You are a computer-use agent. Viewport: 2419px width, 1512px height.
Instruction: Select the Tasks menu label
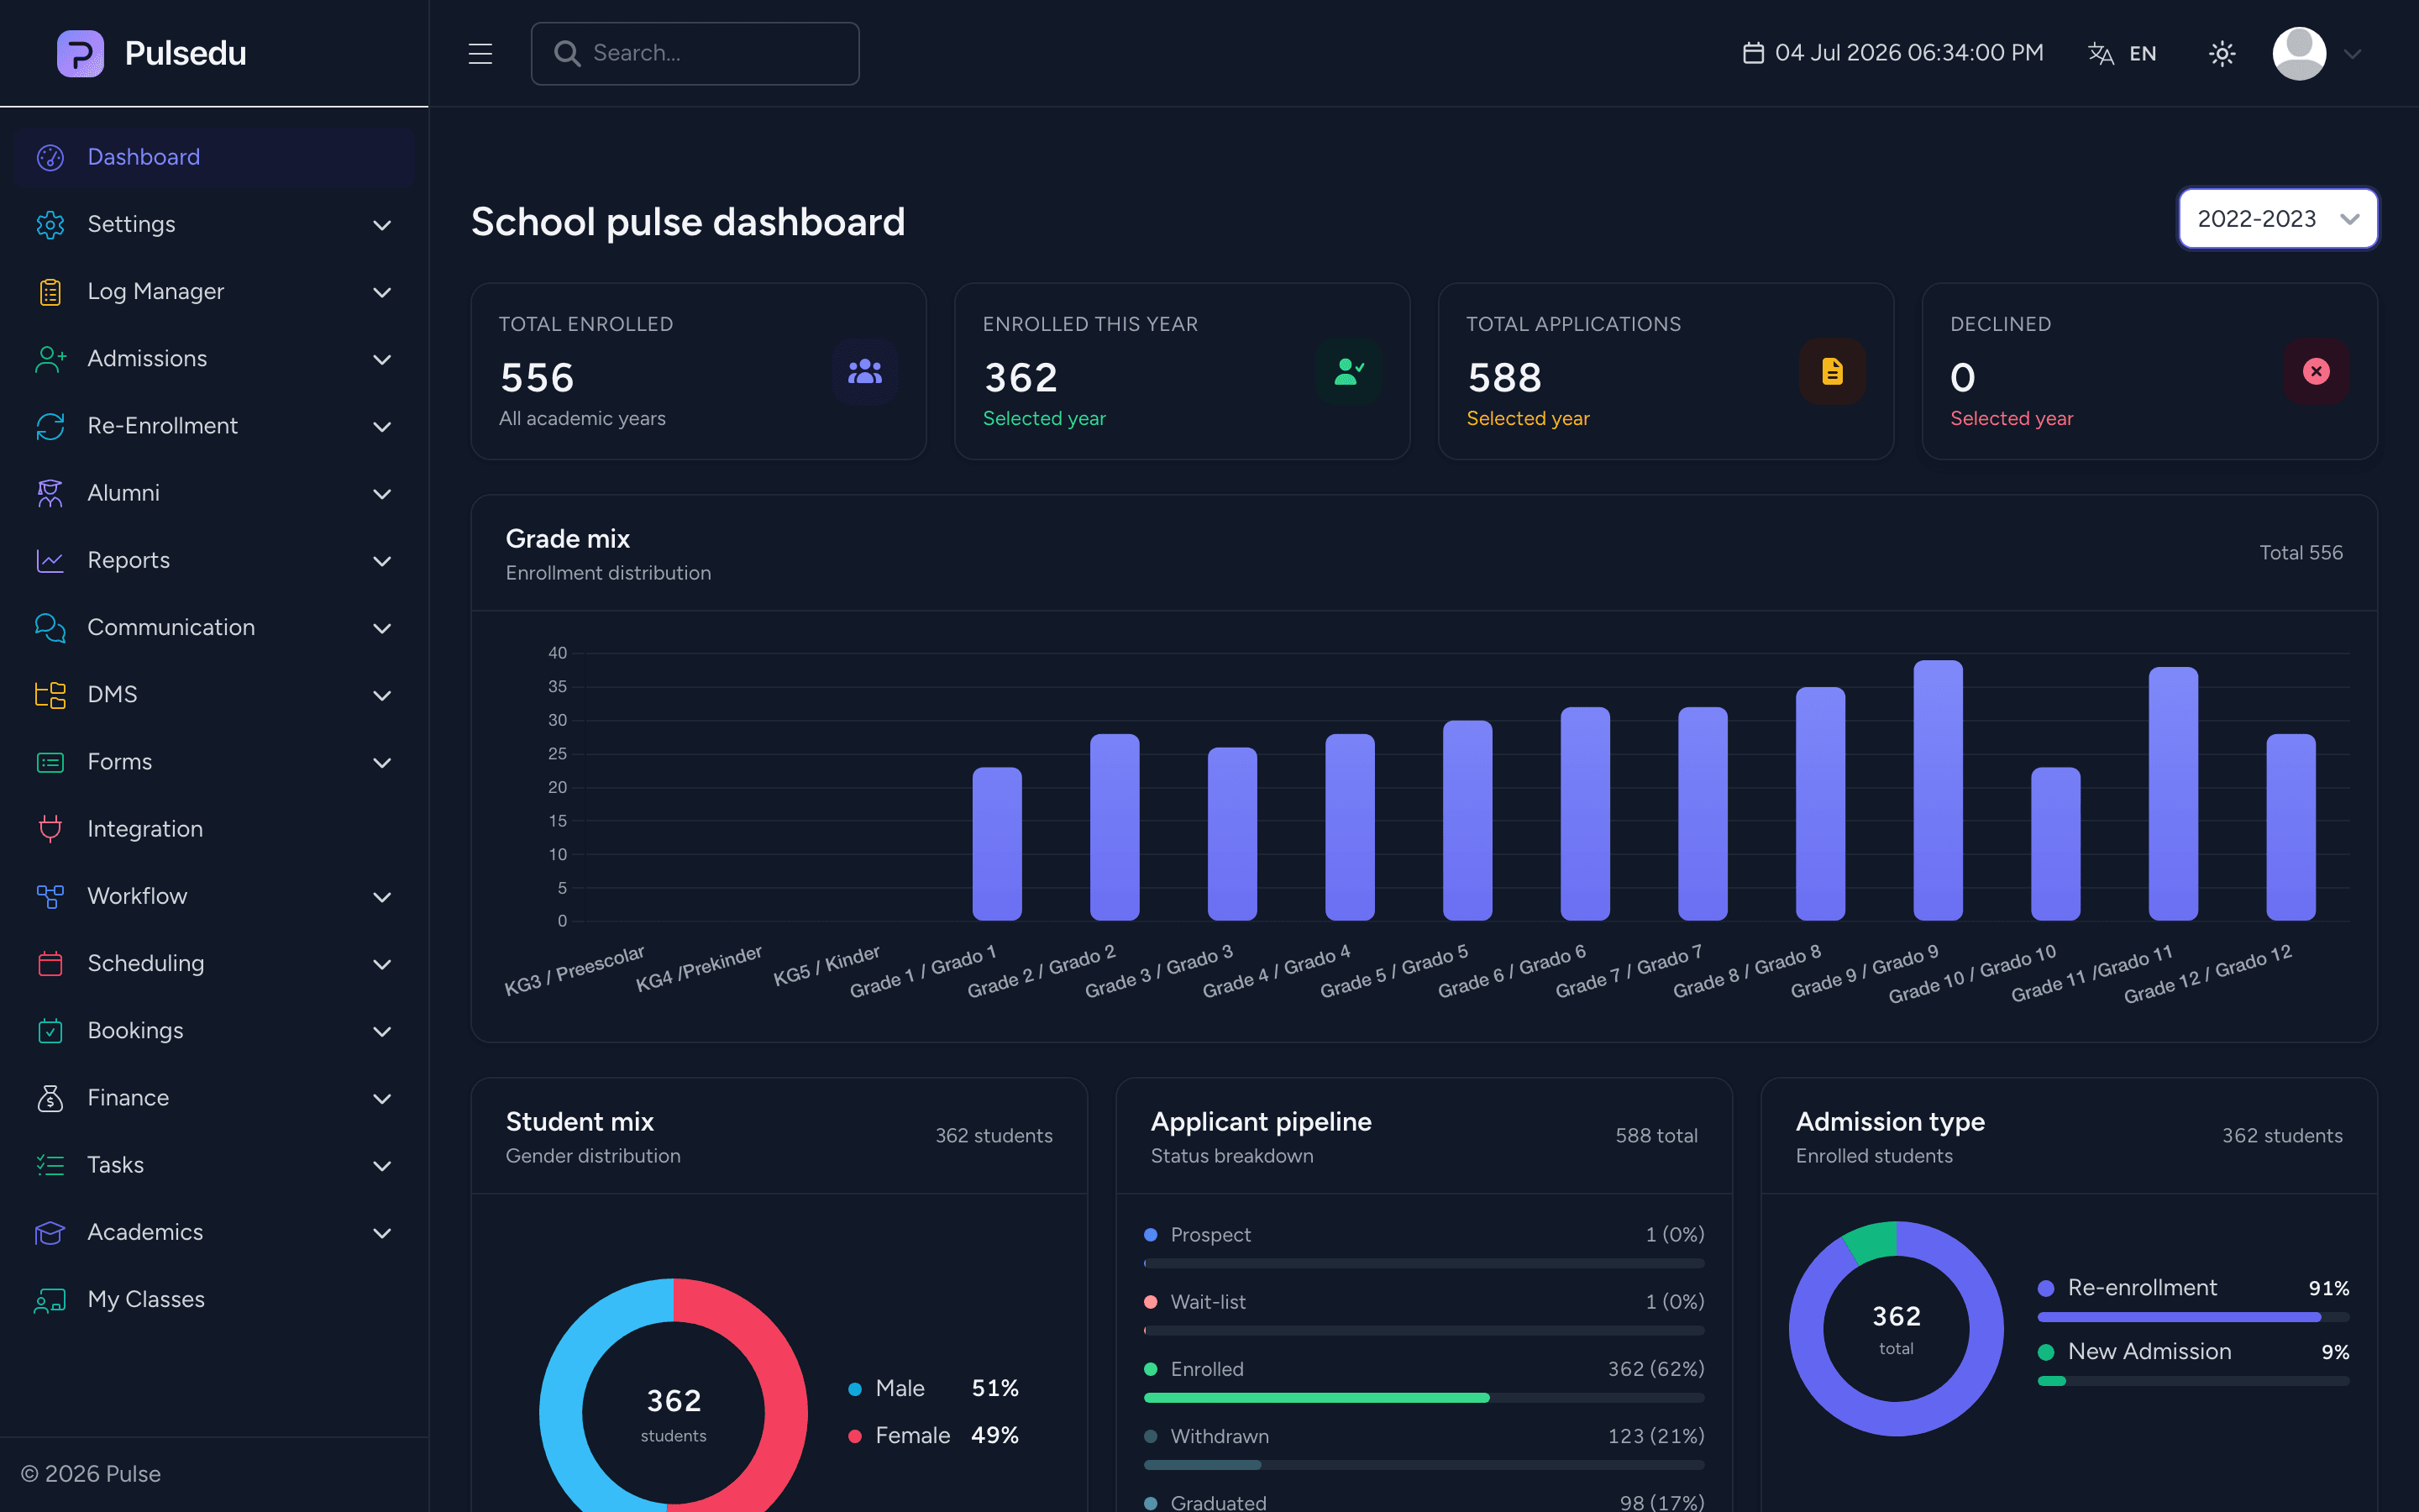click(116, 1165)
